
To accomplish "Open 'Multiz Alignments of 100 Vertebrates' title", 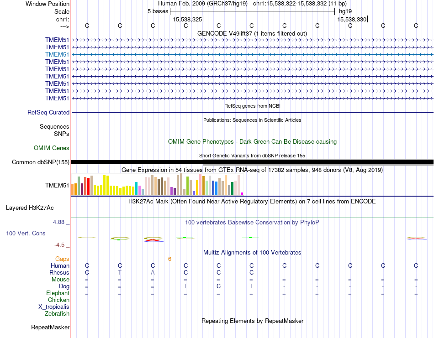I will (x=252, y=252).
